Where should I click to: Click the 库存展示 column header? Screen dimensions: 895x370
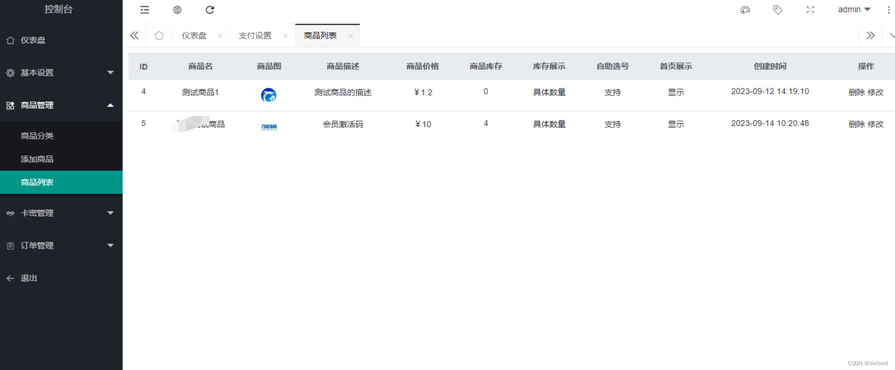(x=549, y=66)
